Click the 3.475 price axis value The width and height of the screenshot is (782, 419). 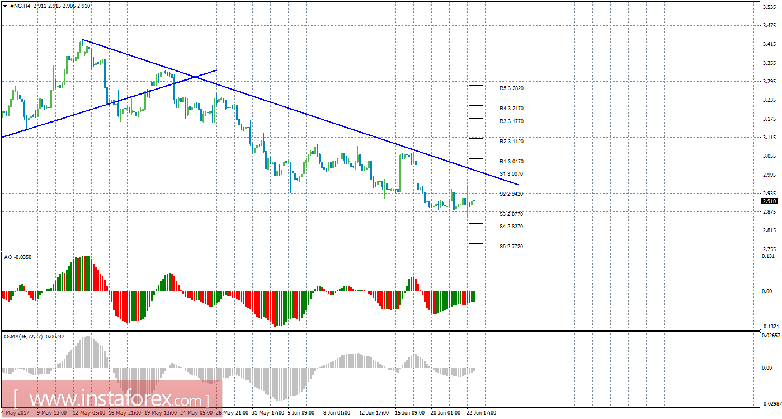[x=769, y=25]
